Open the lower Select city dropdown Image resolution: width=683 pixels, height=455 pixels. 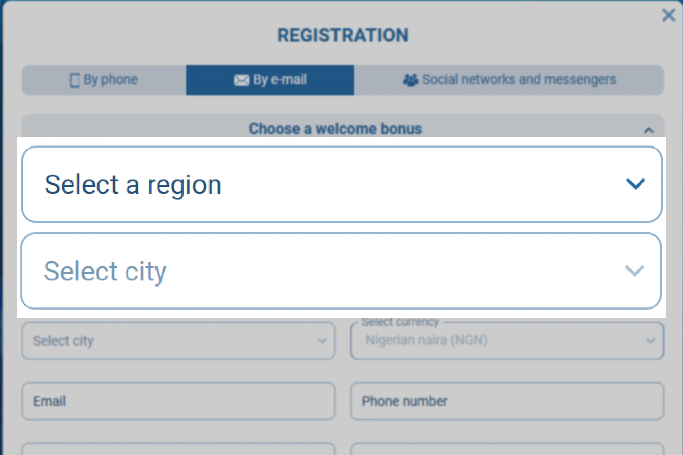click(178, 341)
